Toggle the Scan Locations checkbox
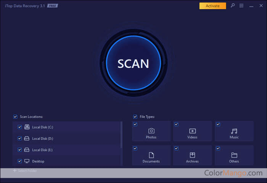Image resolution: width=267 pixels, height=183 pixels. (15, 117)
